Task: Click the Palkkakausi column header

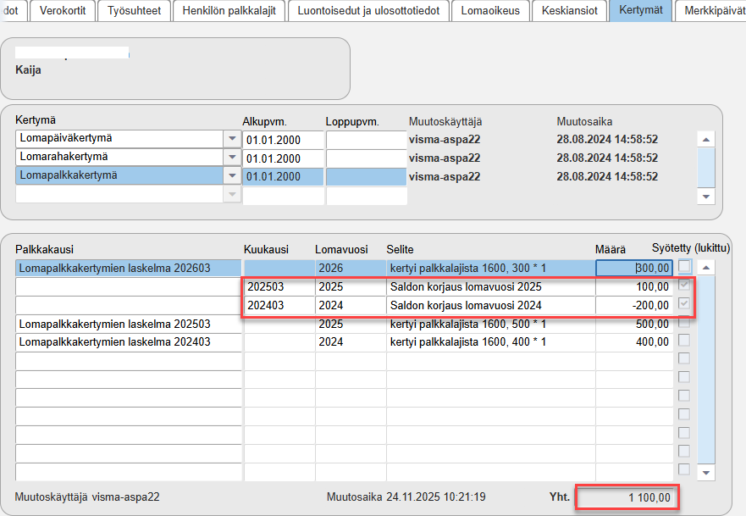Action: [44, 249]
